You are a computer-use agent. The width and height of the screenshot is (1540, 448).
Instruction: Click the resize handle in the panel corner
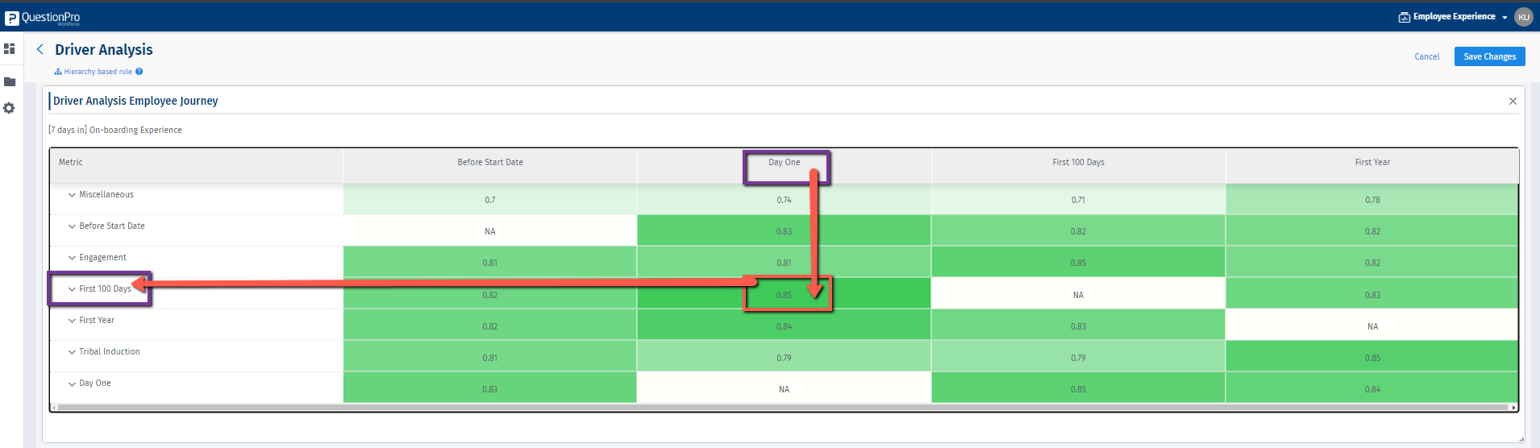[x=1521, y=439]
